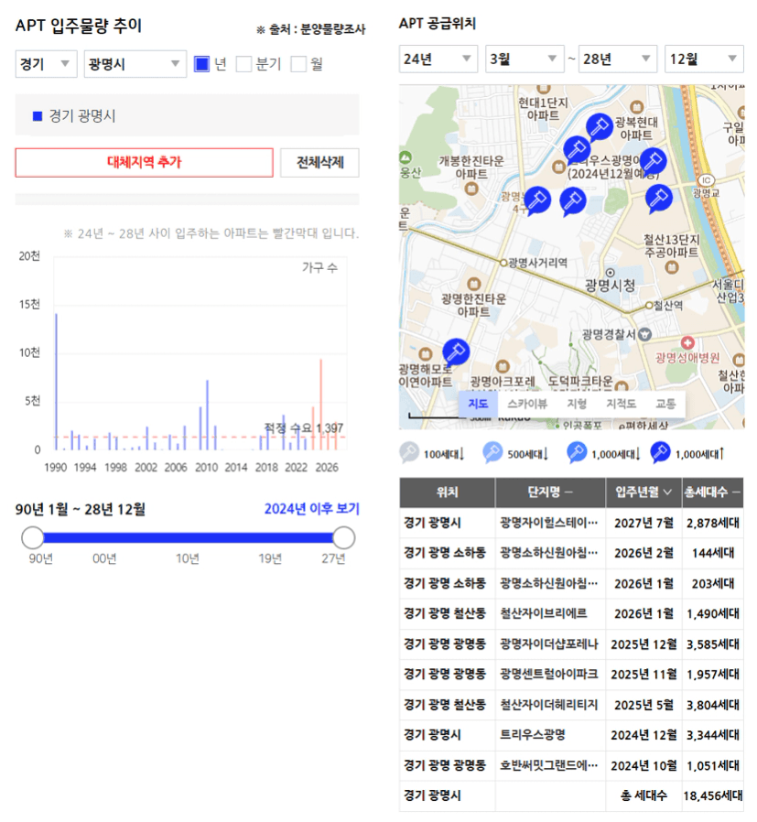The image size is (757, 822).
Task: Click the 18,456세대 total households cell
Action: click(x=713, y=795)
